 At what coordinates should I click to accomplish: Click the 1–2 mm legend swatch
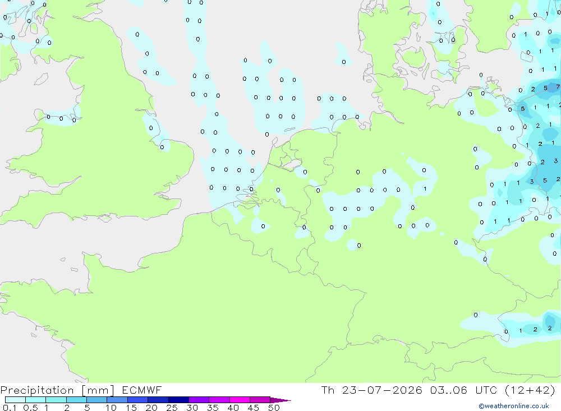(56, 400)
